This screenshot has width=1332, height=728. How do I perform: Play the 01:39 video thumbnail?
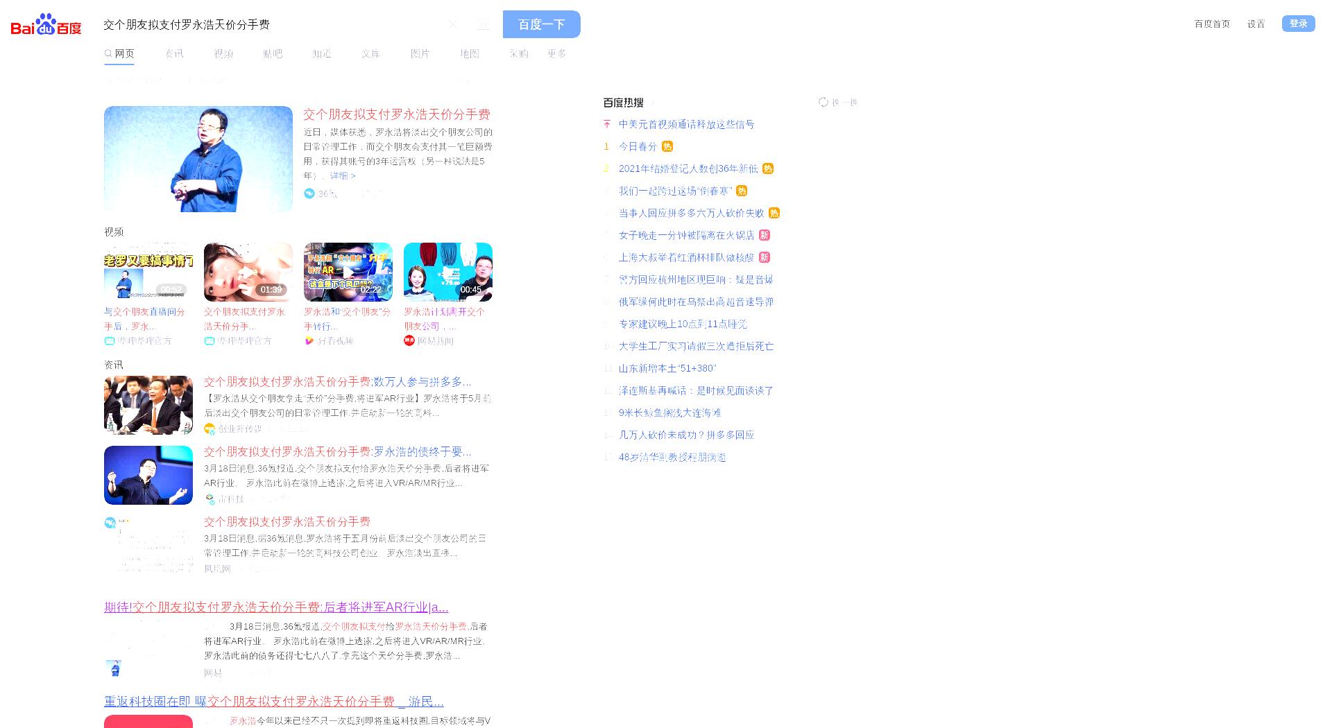point(248,272)
